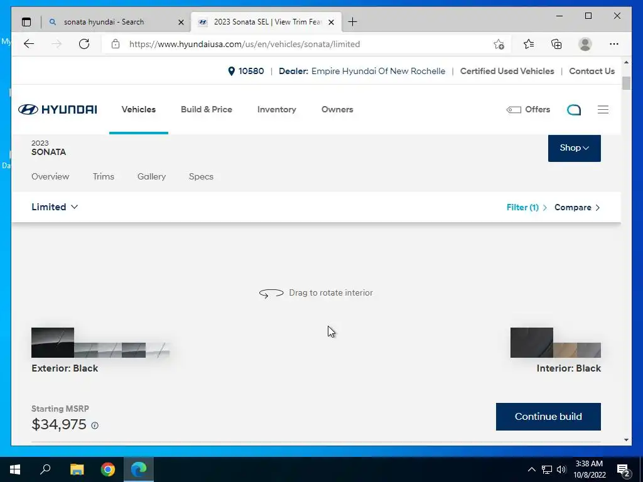Image resolution: width=643 pixels, height=482 pixels.
Task: Open Inventory nav item
Action: tap(276, 109)
